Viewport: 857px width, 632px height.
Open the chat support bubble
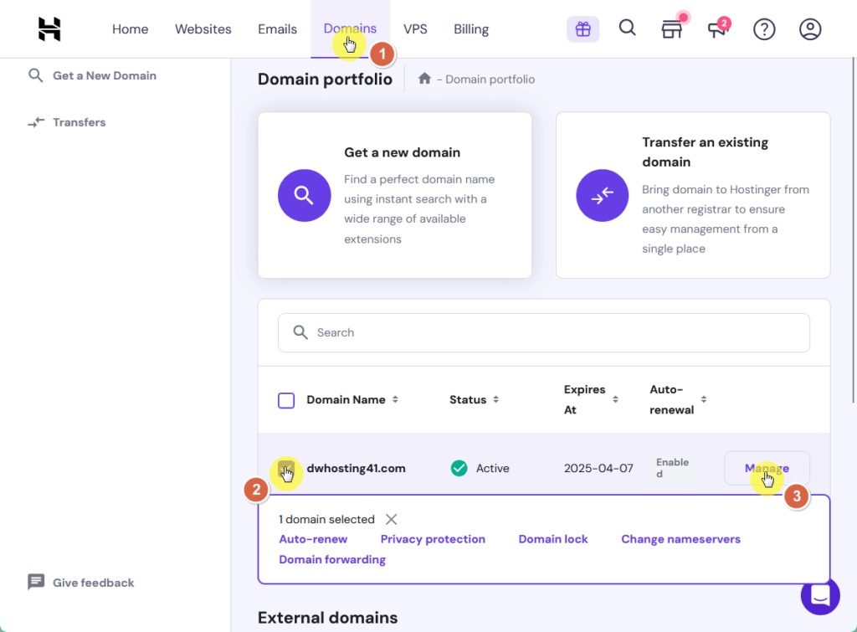tap(820, 595)
